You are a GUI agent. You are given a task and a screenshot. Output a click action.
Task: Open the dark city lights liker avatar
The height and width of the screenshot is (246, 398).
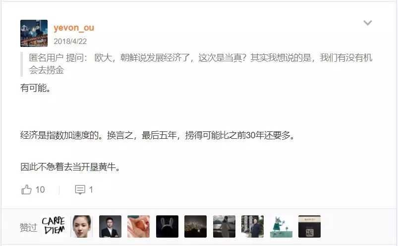[x=195, y=226]
